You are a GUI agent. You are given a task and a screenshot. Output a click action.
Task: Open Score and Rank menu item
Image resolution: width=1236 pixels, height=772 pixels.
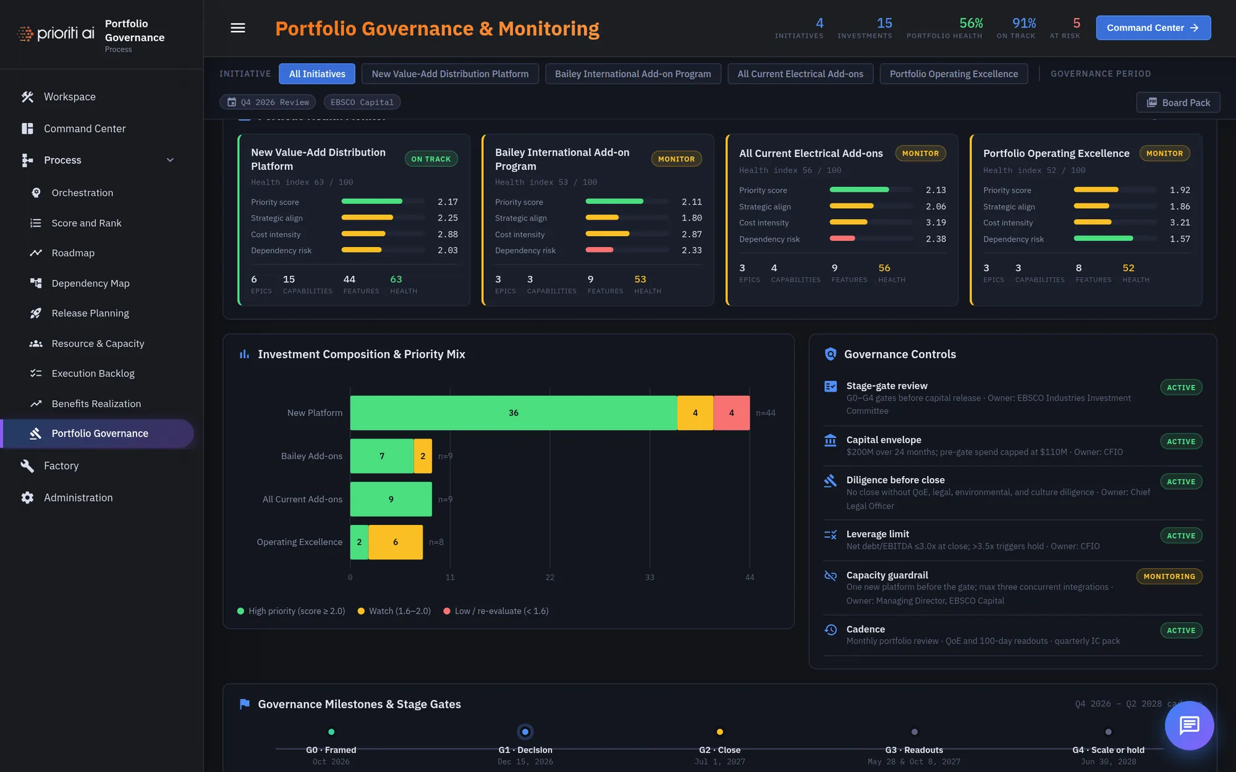point(87,223)
